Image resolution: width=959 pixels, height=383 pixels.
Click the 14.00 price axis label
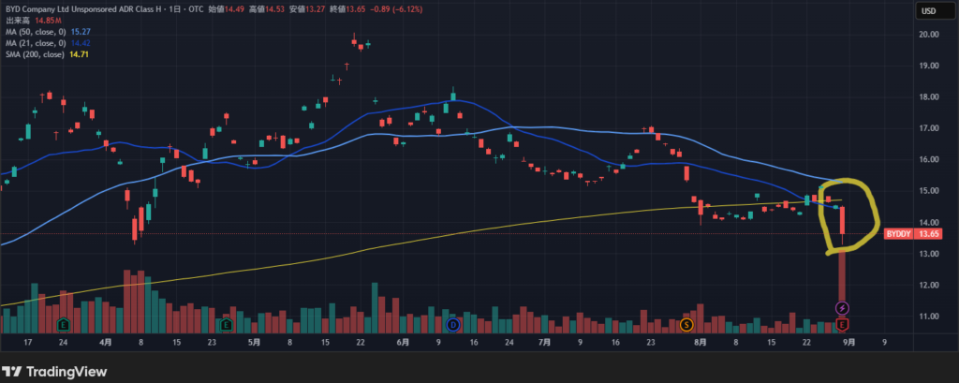(930, 222)
